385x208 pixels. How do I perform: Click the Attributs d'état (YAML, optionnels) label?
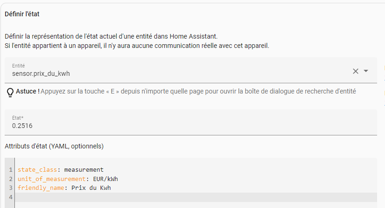(54, 146)
